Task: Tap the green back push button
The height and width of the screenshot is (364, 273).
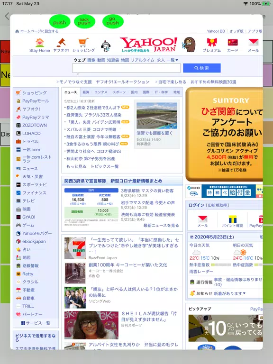Action: (x=84, y=22)
